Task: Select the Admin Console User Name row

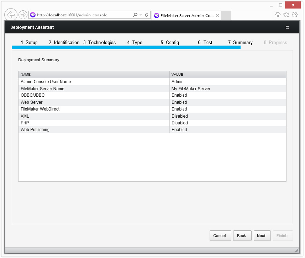Action: tap(152, 82)
